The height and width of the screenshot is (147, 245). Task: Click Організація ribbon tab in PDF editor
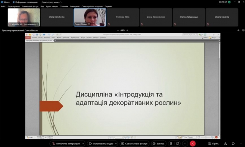point(66,38)
